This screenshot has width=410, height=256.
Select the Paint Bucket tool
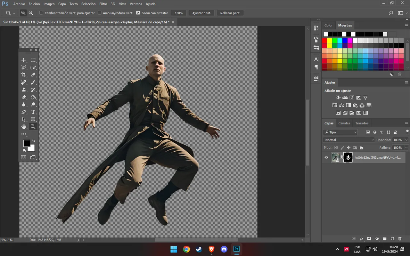pos(33,97)
